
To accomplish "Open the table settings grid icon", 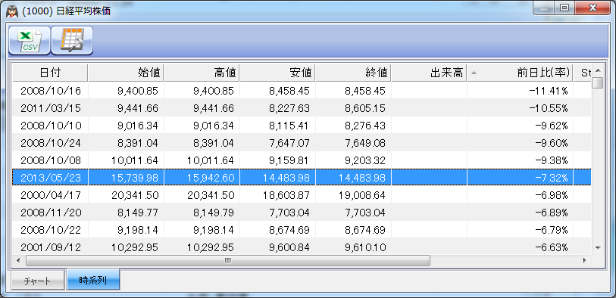I will coord(72,40).
